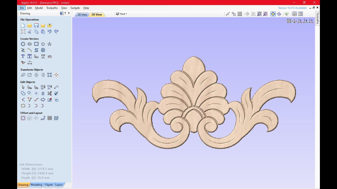337x189 pixels.
Task: Switch to the Modeling tab
Action: coord(36,185)
